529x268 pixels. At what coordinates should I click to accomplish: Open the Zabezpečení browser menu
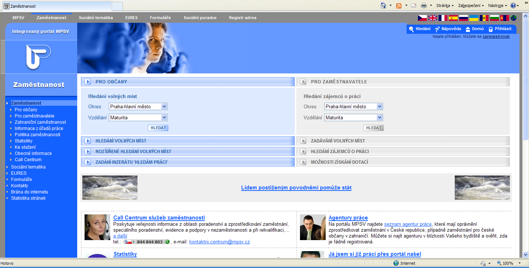point(471,6)
